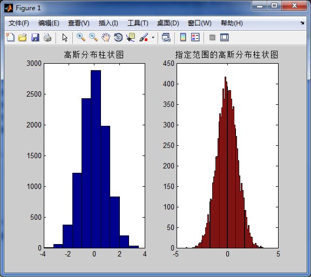Click the tallest red bar in right histogram
Image resolution: width=311 pixels, height=277 pixels.
225,163
